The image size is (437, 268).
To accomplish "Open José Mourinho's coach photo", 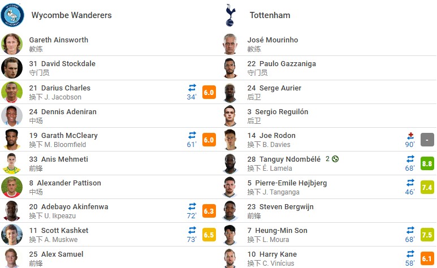I will [x=230, y=44].
